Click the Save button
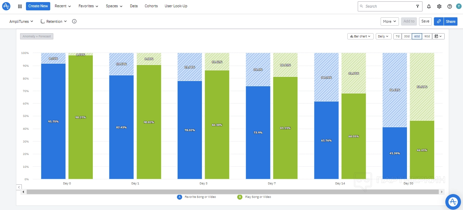463x210 pixels. pyautogui.click(x=425, y=21)
